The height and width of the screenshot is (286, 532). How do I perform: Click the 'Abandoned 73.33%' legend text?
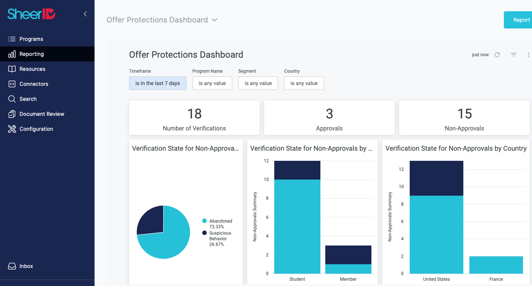221,224
